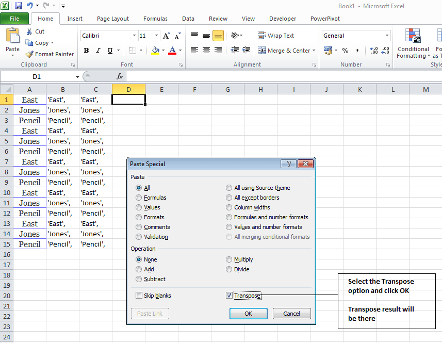This screenshot has height=343, width=442.
Task: Open the Page Layout tab
Action: 113,19
